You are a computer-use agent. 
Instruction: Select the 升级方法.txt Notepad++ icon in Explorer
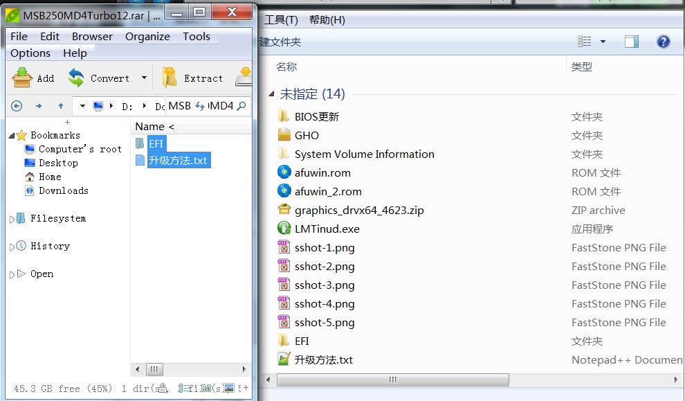(x=284, y=359)
